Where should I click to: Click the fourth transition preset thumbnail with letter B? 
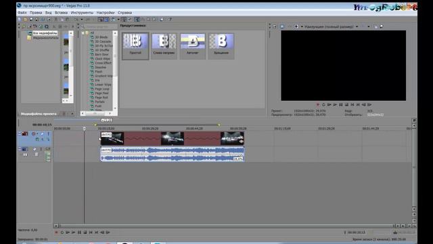pyautogui.click(x=221, y=46)
